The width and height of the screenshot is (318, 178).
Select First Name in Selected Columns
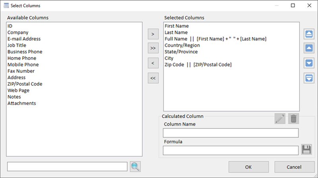tap(231, 26)
